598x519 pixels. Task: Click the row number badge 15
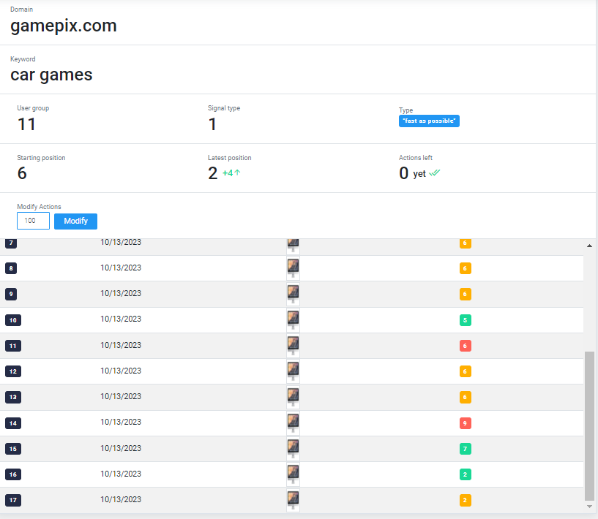pyautogui.click(x=13, y=449)
